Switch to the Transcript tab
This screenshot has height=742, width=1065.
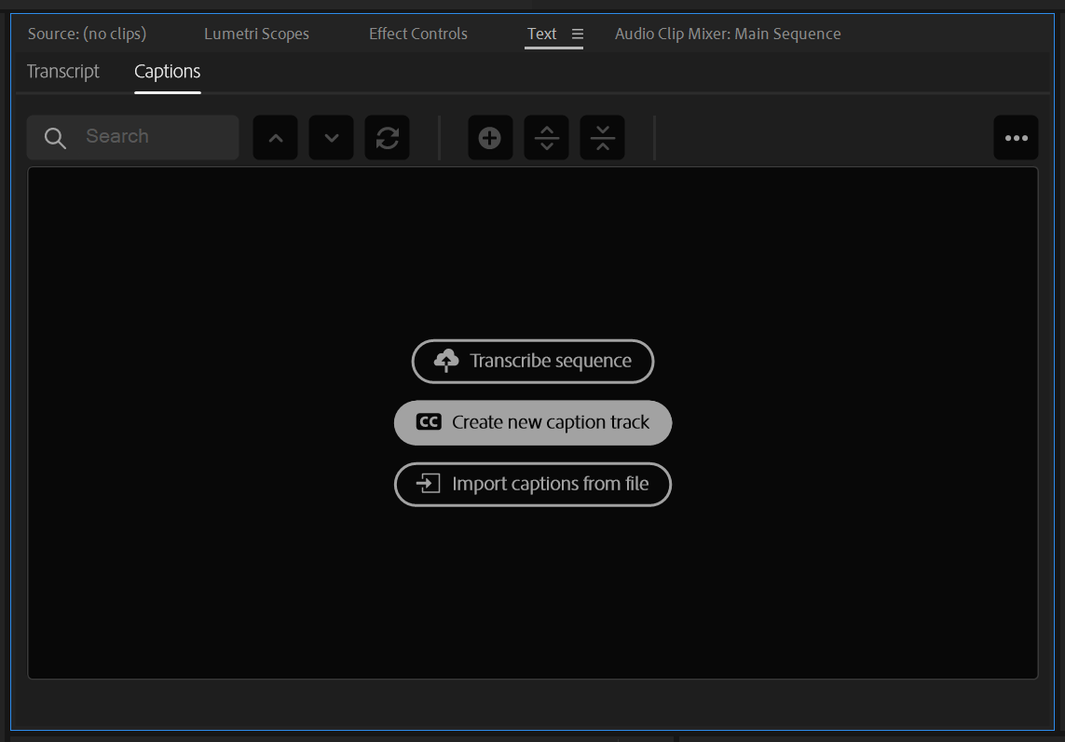tap(63, 72)
